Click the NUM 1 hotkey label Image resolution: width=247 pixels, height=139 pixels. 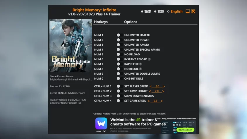[99, 35]
